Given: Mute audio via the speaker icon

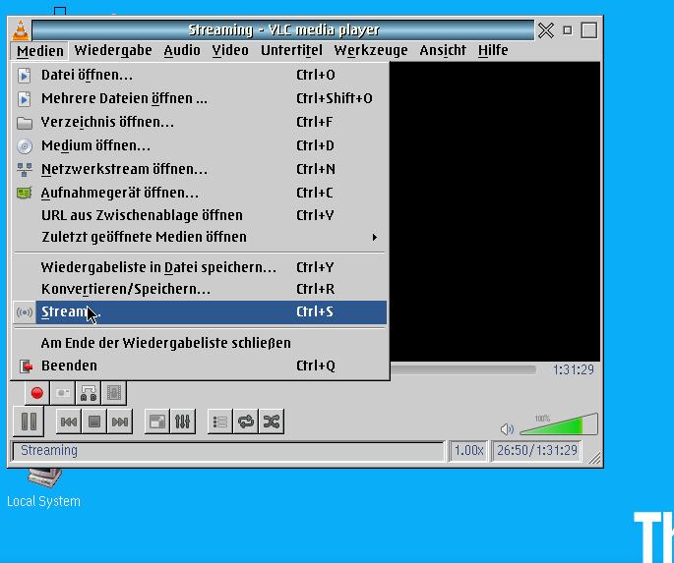Looking at the screenshot, I should point(507,428).
